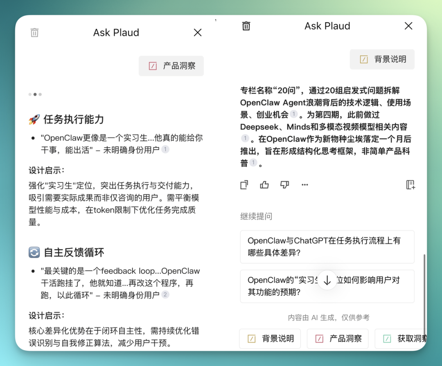Delete chat via trash icon in left panel
The width and height of the screenshot is (442, 366).
click(x=34, y=32)
